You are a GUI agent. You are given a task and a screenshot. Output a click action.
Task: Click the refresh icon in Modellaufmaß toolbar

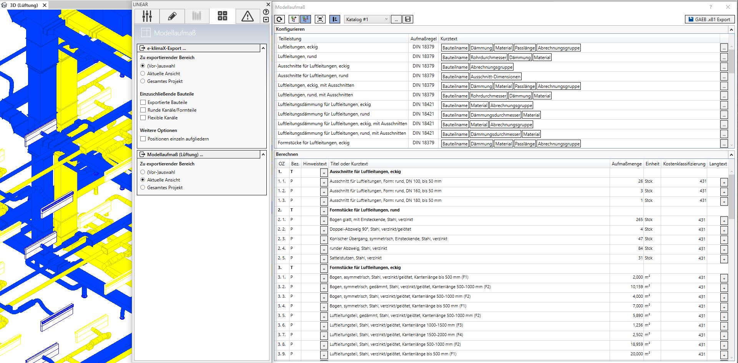coord(279,19)
